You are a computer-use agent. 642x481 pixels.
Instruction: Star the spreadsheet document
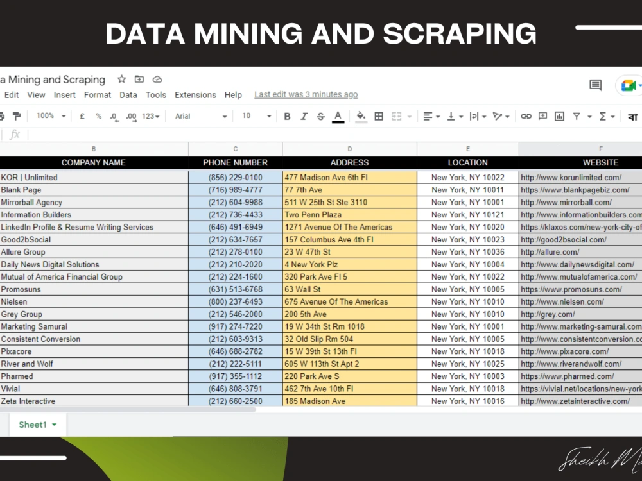121,79
